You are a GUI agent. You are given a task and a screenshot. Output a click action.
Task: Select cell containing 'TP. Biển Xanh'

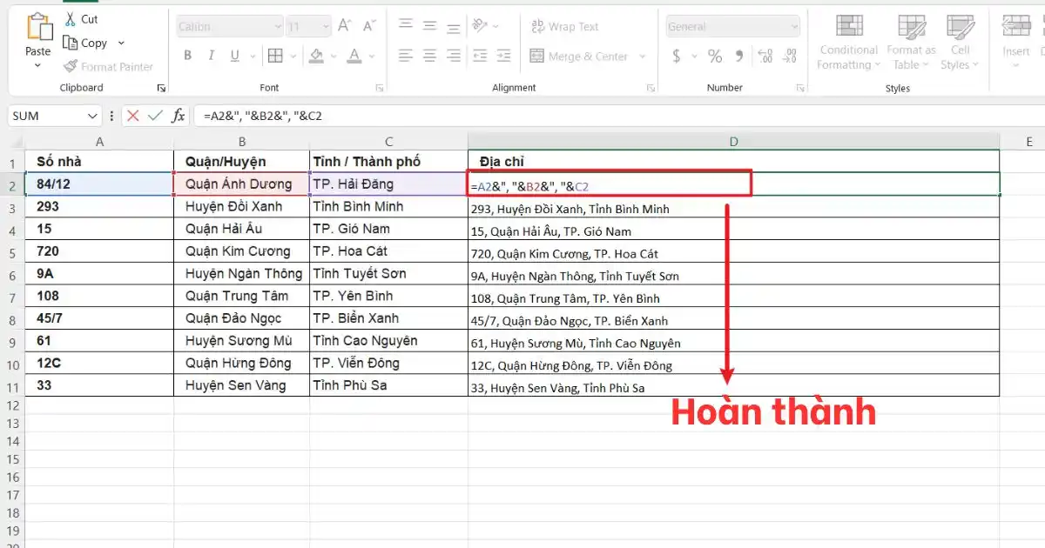coord(388,318)
